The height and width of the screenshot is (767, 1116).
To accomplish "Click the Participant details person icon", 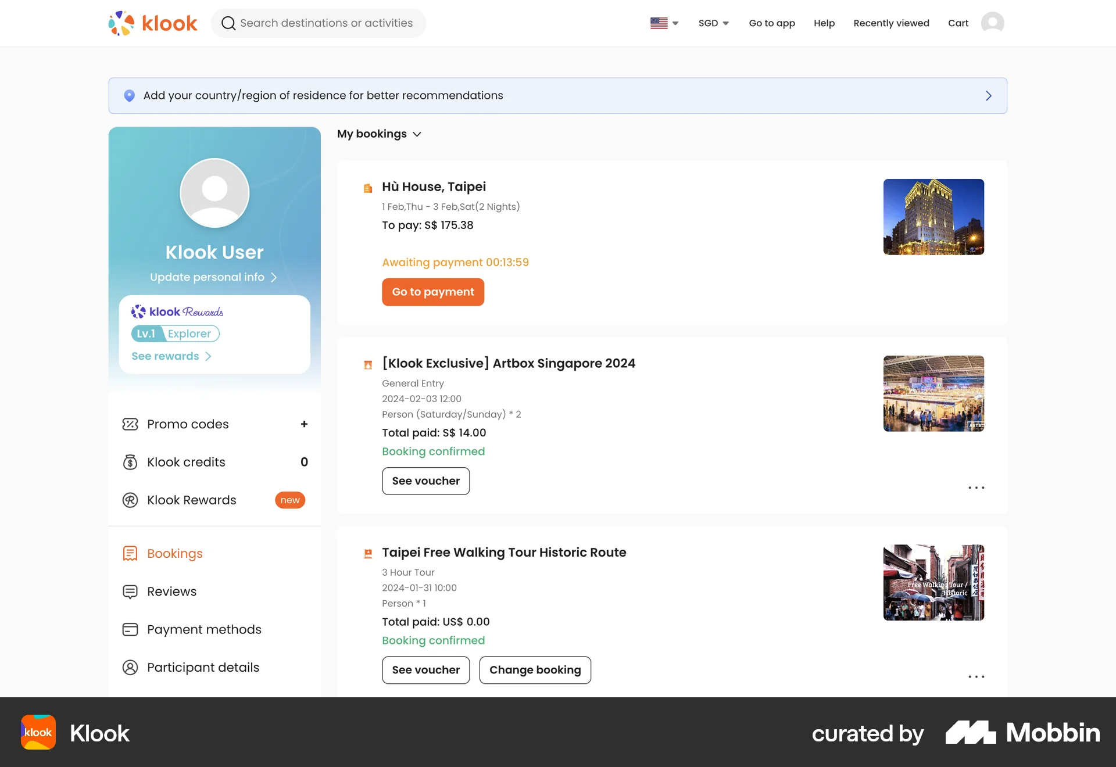I will (130, 667).
